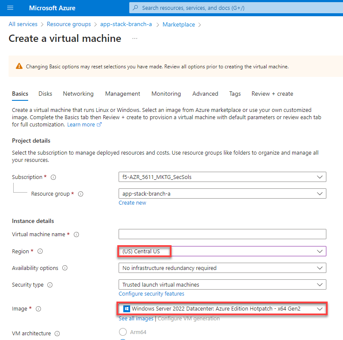
Task: Switch to the Management tab
Action: (x=122, y=94)
